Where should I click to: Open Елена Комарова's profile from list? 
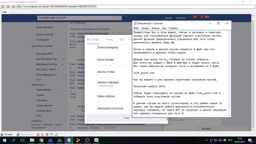(108, 48)
